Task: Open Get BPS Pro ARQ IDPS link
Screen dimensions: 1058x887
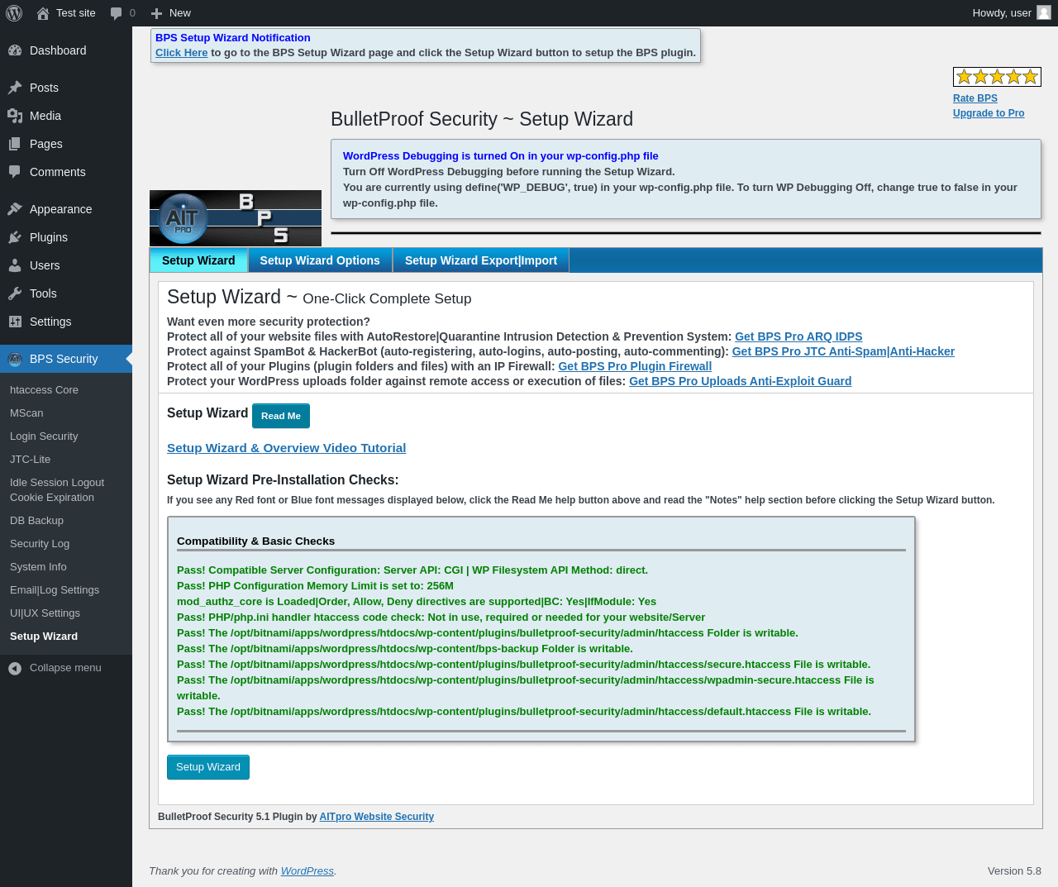Action: pos(798,336)
